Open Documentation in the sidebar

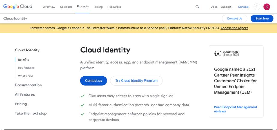click(x=28, y=85)
